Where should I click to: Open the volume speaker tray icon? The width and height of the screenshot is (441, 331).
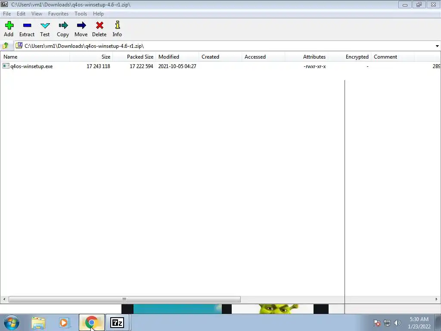click(398, 323)
